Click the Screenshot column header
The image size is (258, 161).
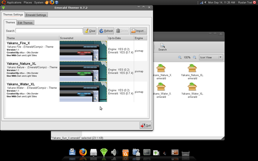pyautogui.click(x=83, y=38)
